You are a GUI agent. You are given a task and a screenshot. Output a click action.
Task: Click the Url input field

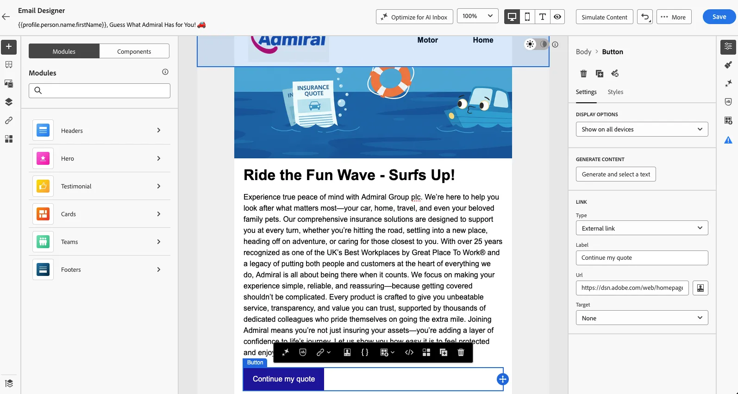coord(632,288)
